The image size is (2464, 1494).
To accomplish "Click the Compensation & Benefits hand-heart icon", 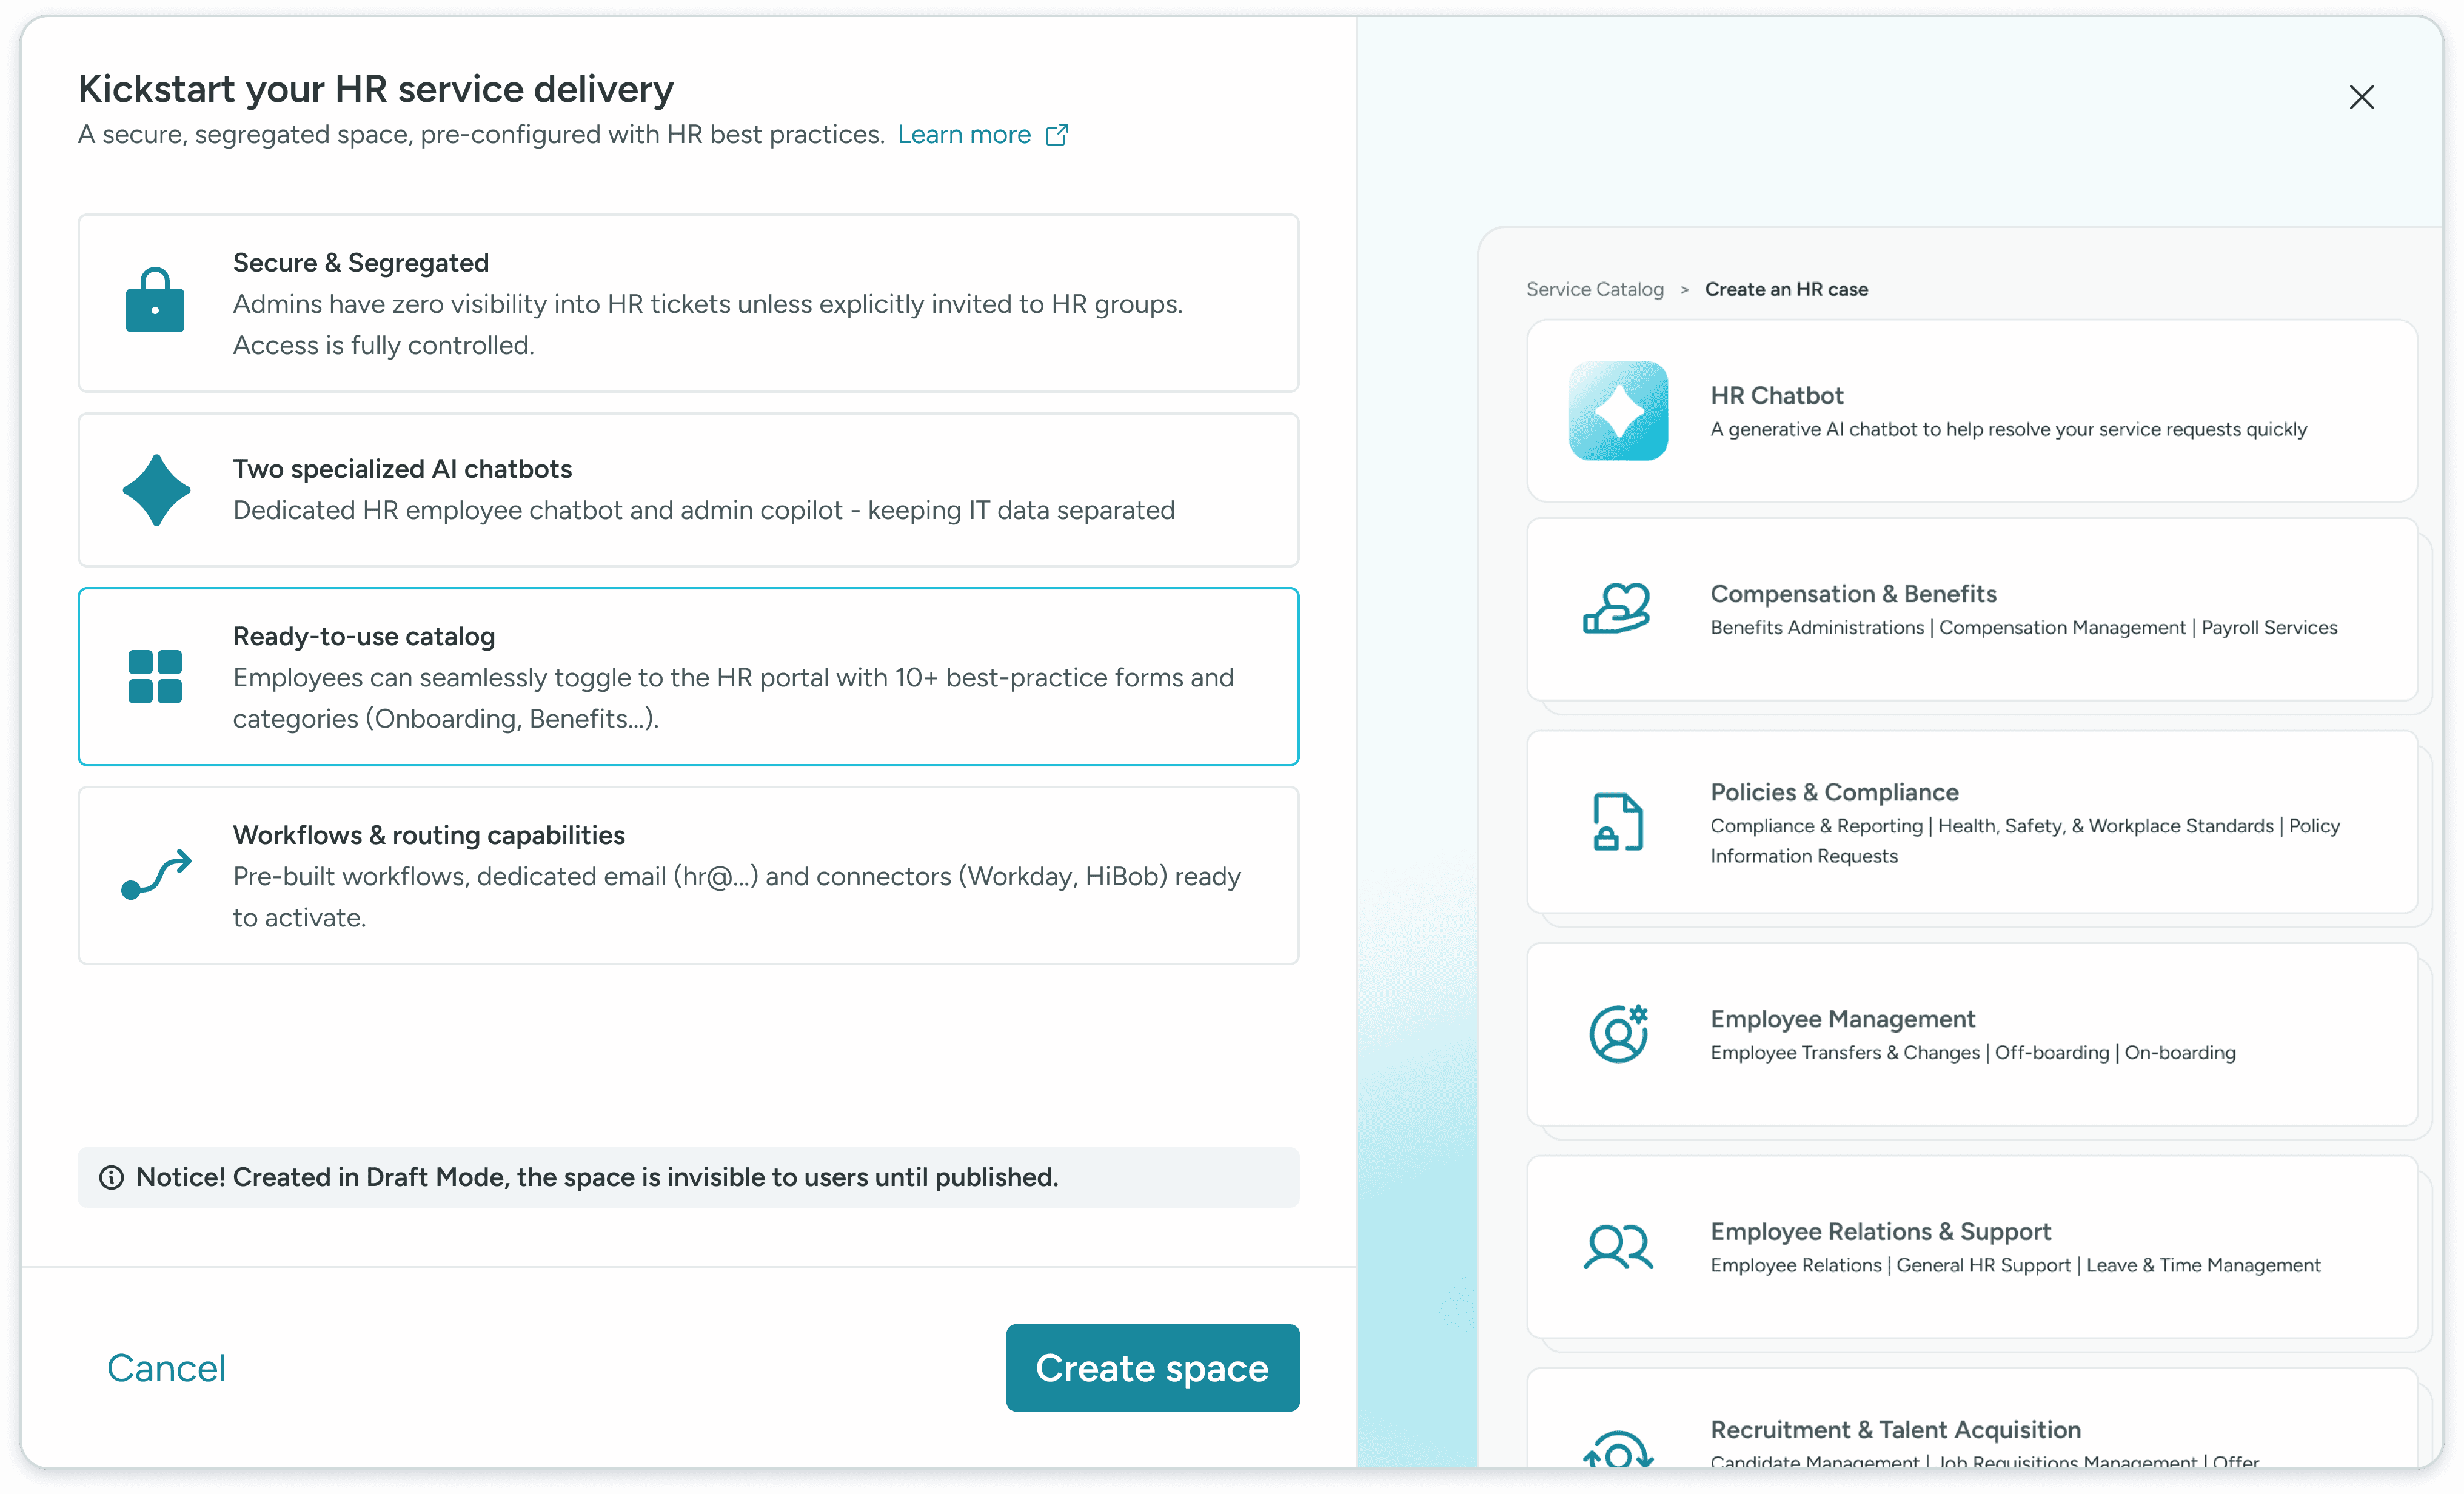I will [1616, 608].
